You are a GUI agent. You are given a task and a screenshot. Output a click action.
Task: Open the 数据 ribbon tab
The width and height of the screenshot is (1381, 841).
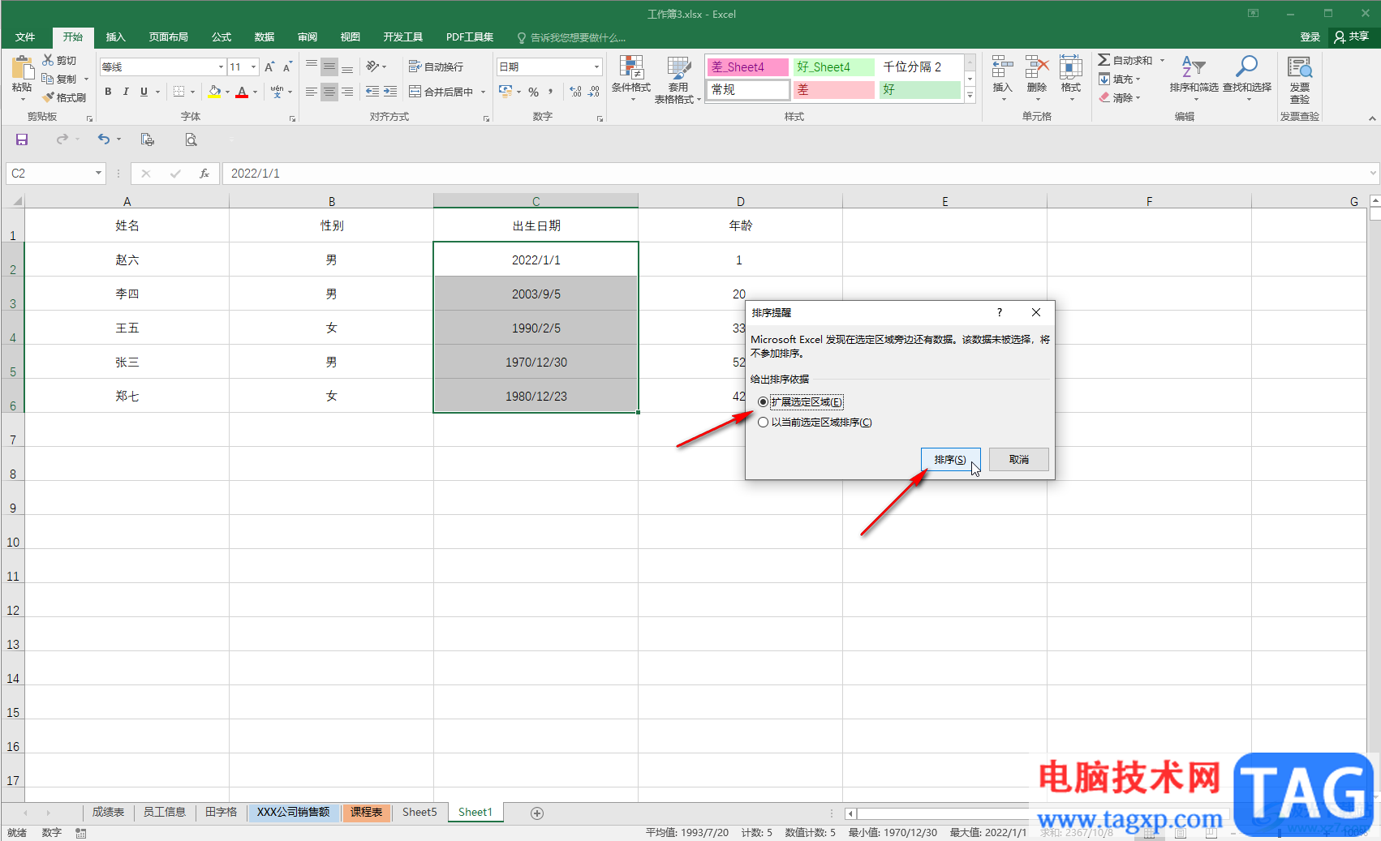pyautogui.click(x=265, y=36)
